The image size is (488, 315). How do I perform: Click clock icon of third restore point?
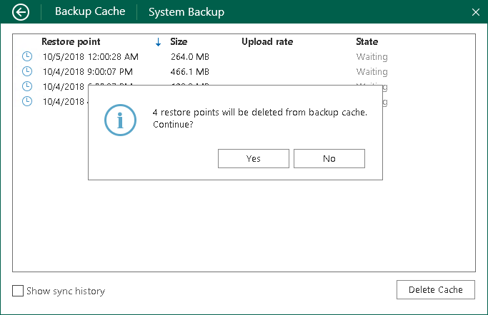[x=27, y=86]
